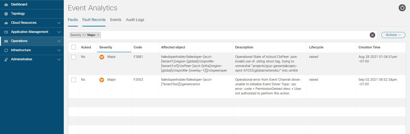This screenshot has width=410, height=134.
Task: Click the Infrastructure sync icon
Action: coord(6,50)
